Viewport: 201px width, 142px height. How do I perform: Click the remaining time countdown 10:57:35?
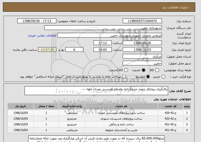click(x=47, y=50)
